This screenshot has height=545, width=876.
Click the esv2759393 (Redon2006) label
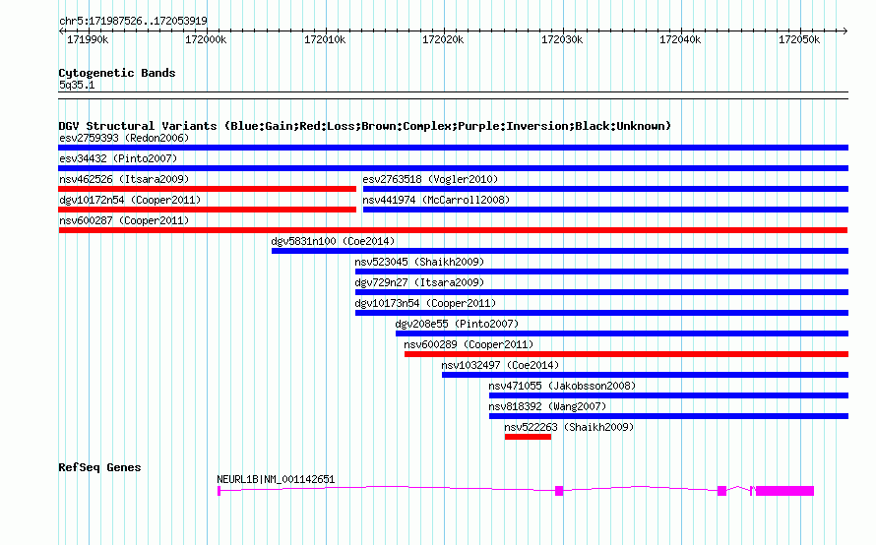(124, 138)
